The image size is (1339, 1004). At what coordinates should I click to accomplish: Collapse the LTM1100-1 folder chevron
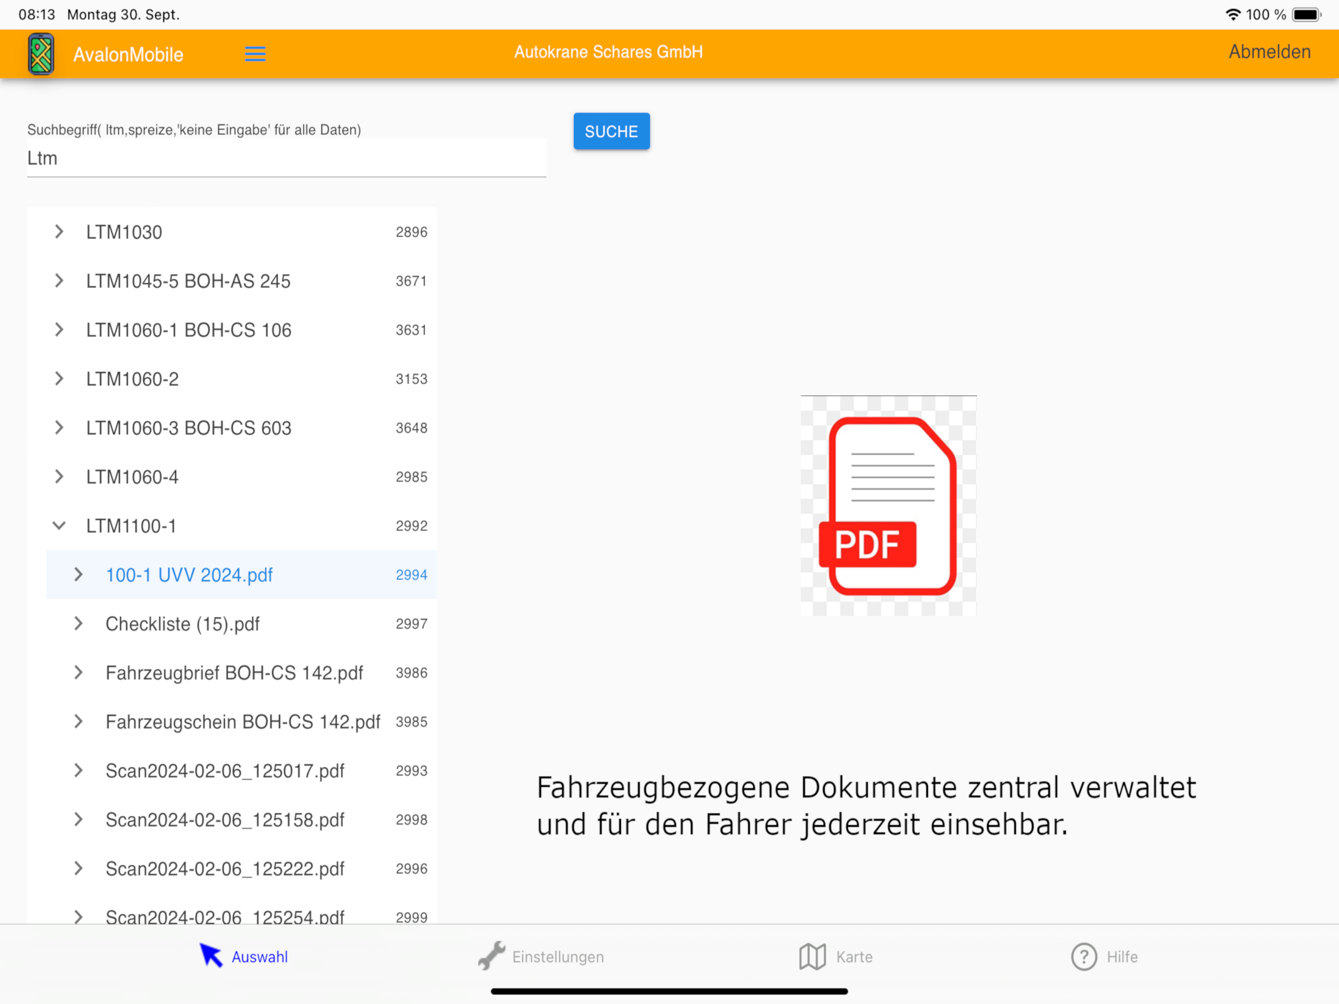pyautogui.click(x=59, y=525)
